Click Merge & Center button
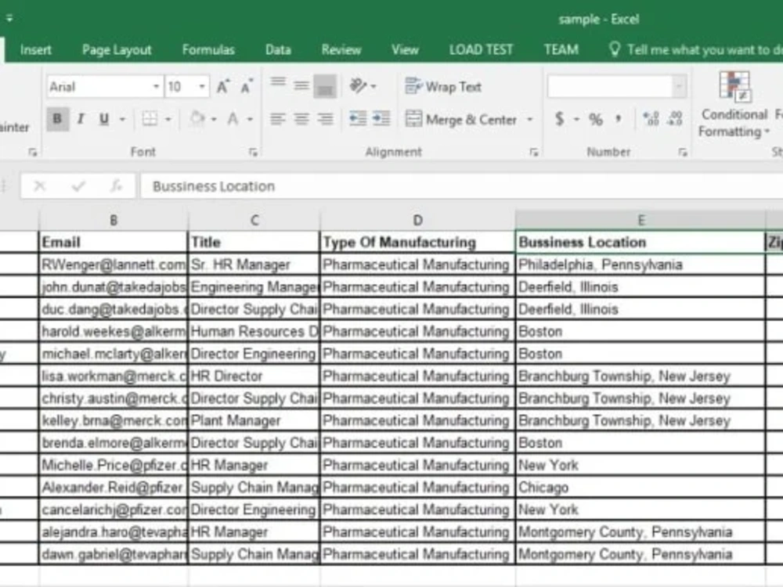This screenshot has width=783, height=587. click(x=461, y=120)
